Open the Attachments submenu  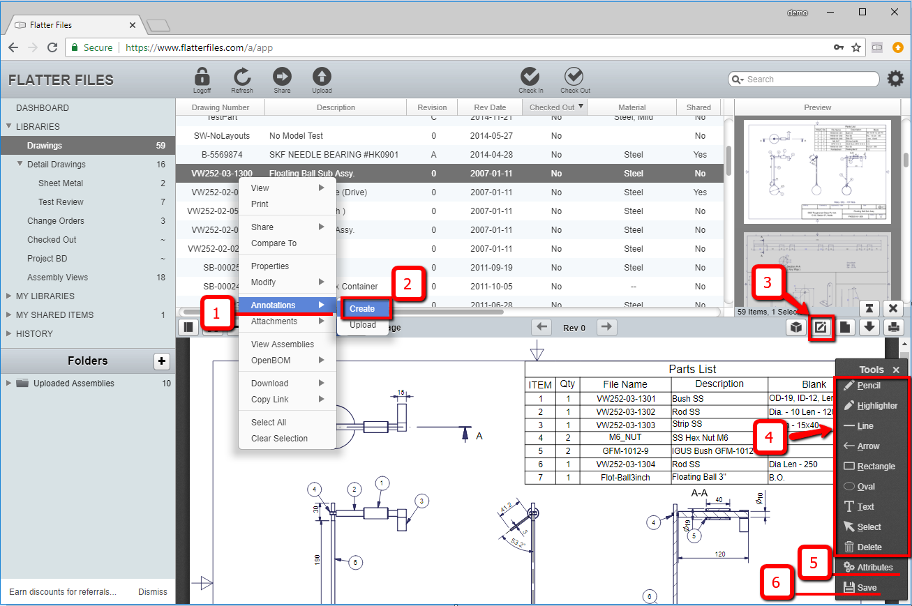287,321
